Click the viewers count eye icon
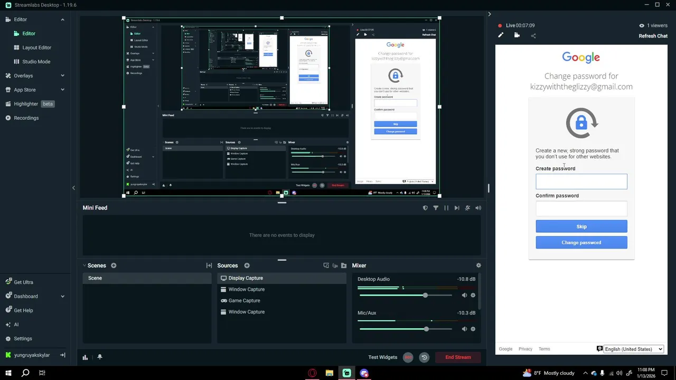Image resolution: width=676 pixels, height=380 pixels. point(642,25)
